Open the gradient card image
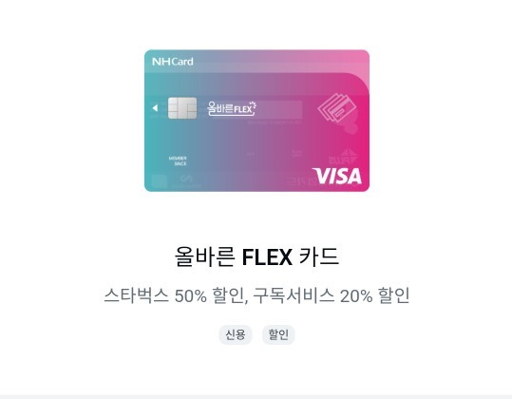The height and width of the screenshot is (399, 512). click(257, 121)
